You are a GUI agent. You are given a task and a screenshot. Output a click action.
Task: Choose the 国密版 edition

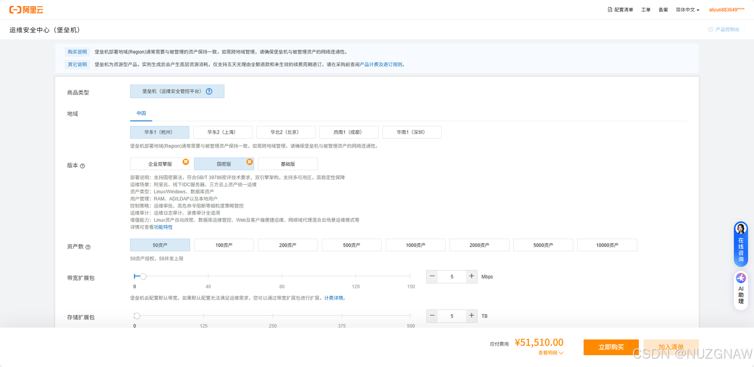[x=224, y=164]
